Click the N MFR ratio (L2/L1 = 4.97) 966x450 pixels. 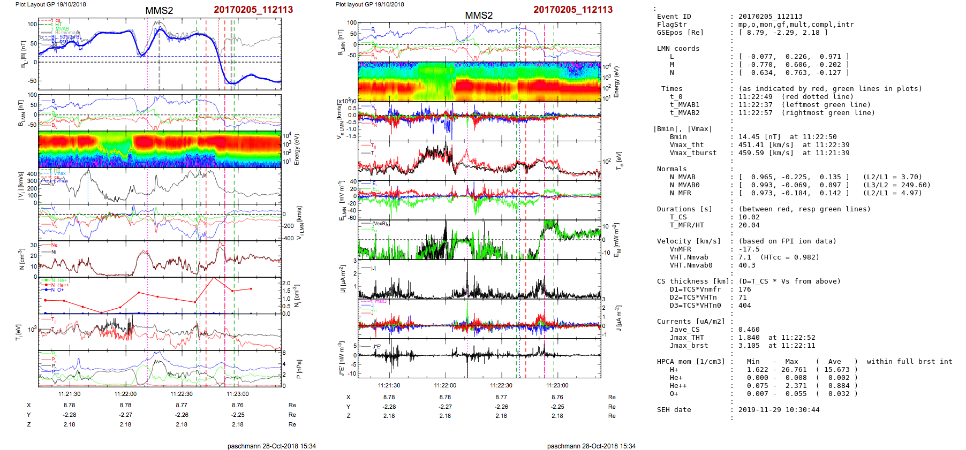tap(893, 193)
